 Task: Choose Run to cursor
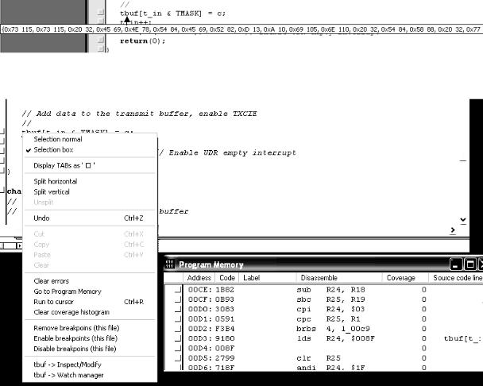tap(88, 302)
